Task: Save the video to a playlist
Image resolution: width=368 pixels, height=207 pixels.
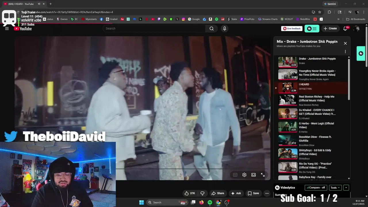Action: [x=253, y=193]
